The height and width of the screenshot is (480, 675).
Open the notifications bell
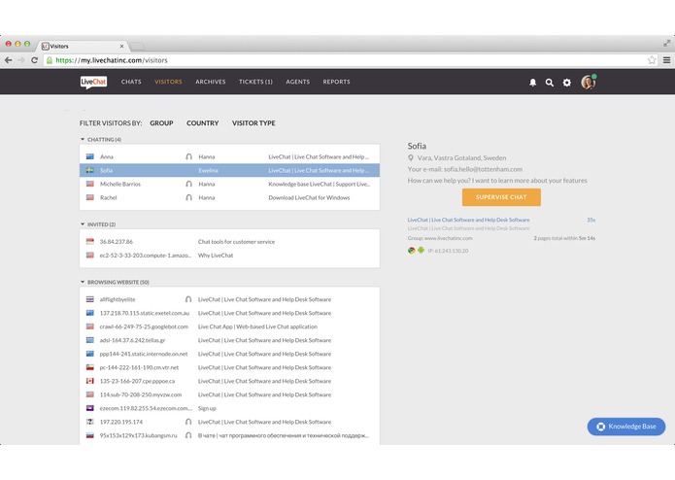532,83
